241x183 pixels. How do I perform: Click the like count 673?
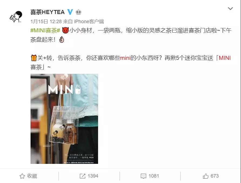point(215,176)
